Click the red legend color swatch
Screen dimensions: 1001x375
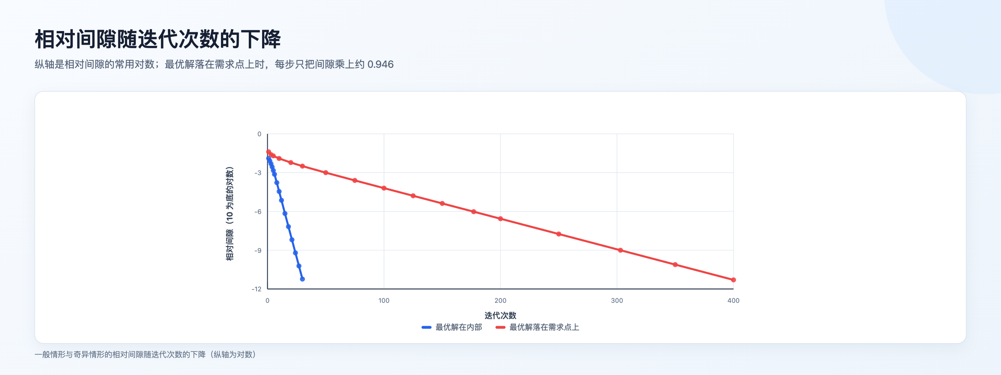click(x=500, y=327)
